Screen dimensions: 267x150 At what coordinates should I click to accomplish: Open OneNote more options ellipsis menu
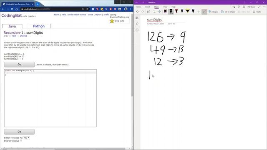click(264, 7)
